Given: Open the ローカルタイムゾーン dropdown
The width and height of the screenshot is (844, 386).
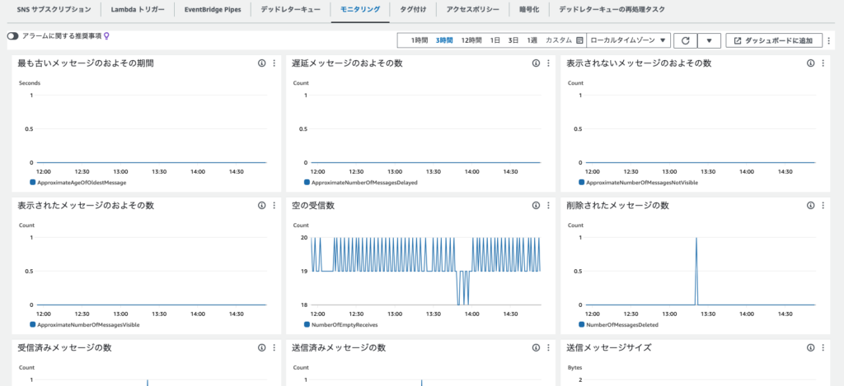Looking at the screenshot, I should point(628,40).
